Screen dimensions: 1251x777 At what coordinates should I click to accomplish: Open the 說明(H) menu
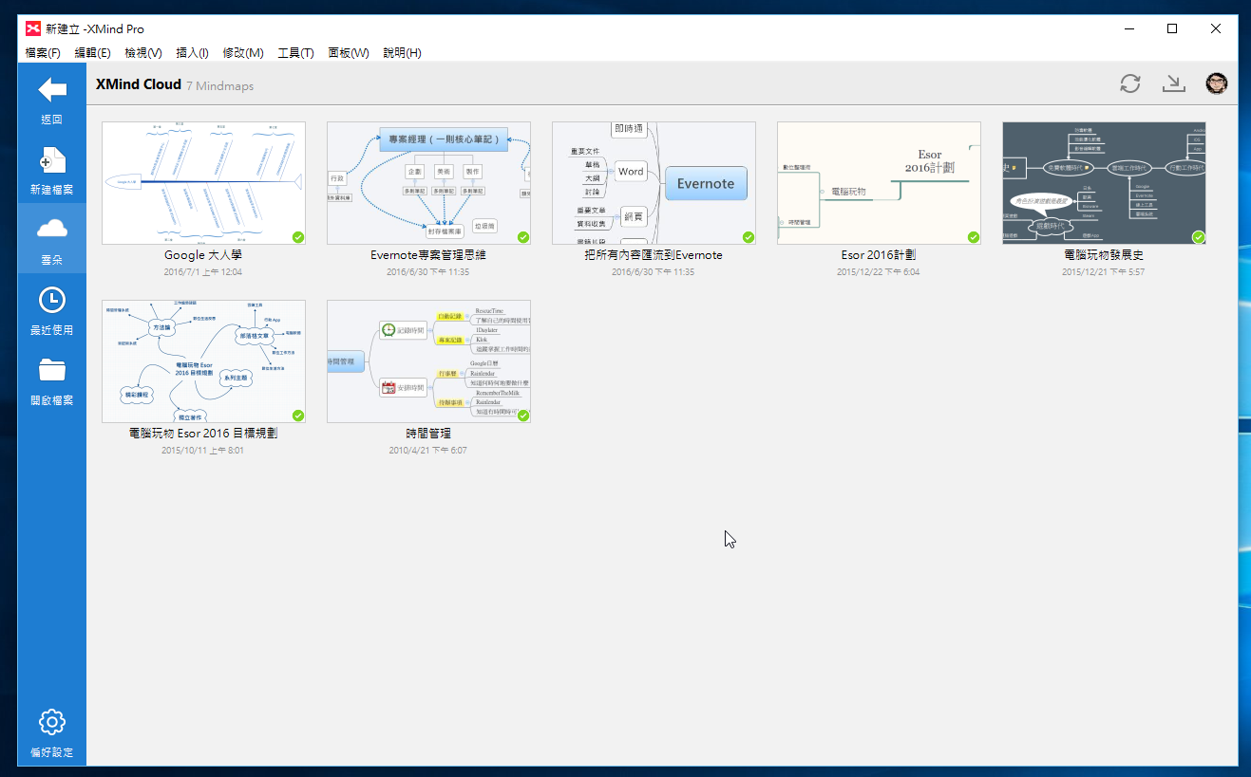tap(402, 52)
